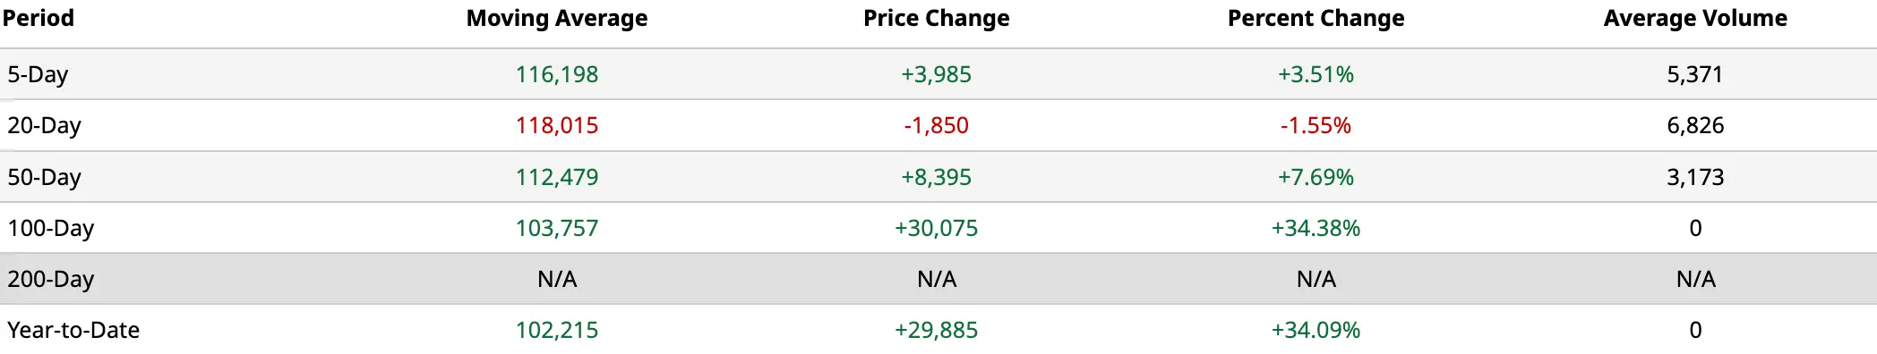Select the 5-Day period row label
This screenshot has width=1877, height=354.
point(38,74)
